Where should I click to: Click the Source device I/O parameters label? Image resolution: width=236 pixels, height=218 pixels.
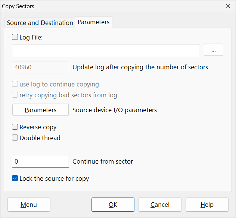click(115, 110)
